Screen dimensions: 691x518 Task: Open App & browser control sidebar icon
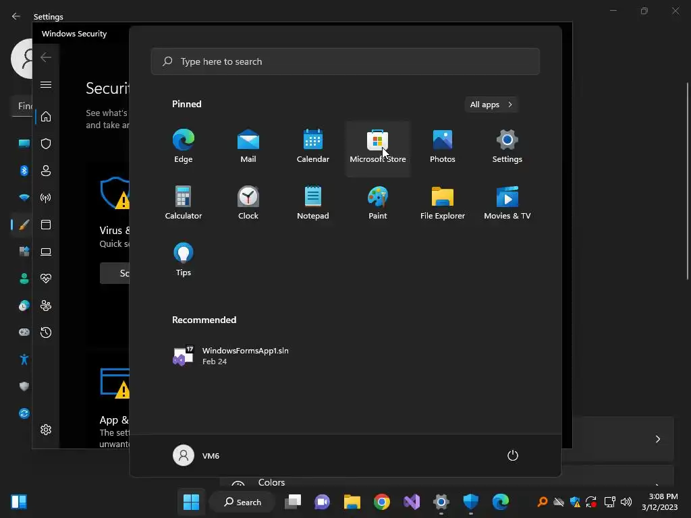click(x=46, y=225)
